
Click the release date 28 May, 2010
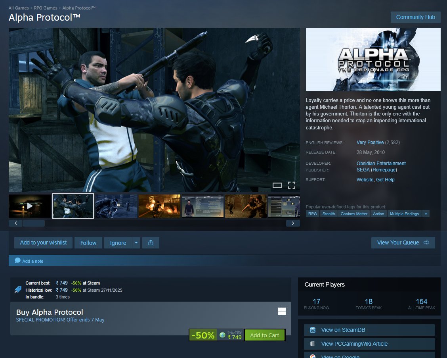click(371, 152)
